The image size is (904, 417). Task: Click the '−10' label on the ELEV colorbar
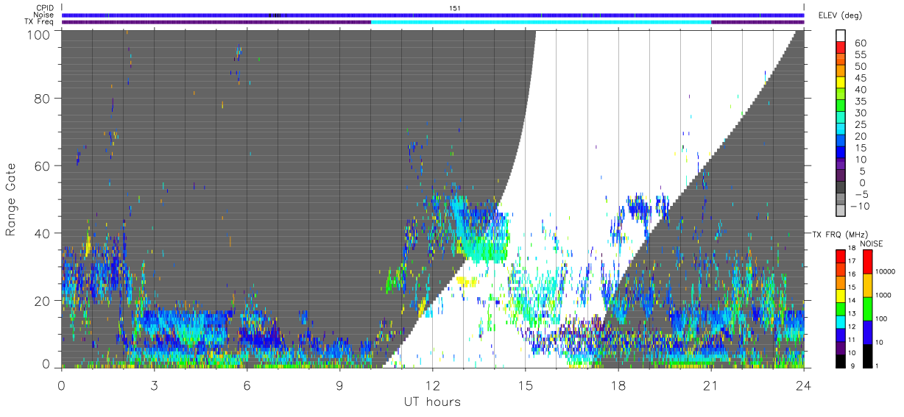859,206
